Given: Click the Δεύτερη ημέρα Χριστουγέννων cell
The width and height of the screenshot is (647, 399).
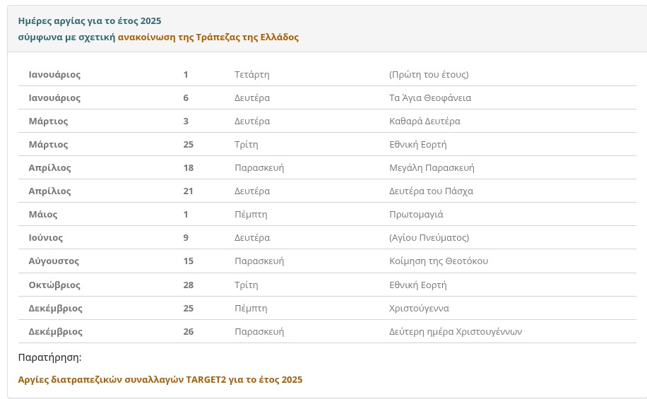Looking at the screenshot, I should click(x=456, y=332).
